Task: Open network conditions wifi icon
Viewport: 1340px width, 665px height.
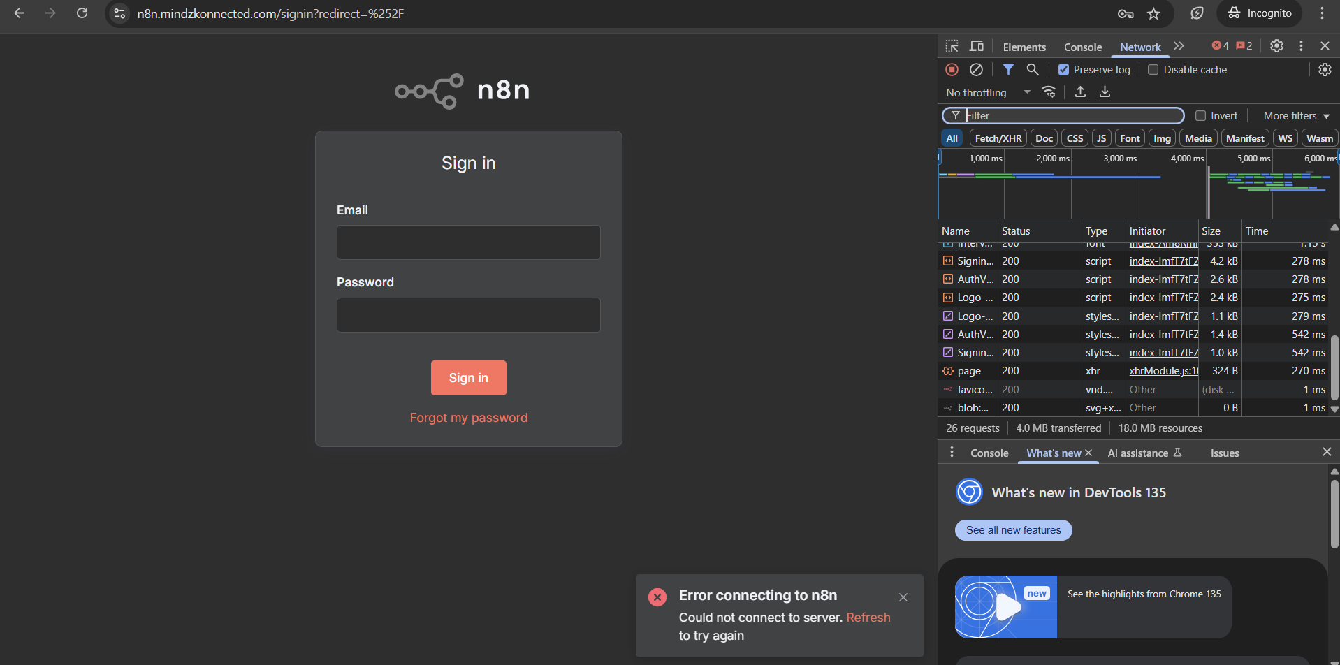Action: point(1049,92)
